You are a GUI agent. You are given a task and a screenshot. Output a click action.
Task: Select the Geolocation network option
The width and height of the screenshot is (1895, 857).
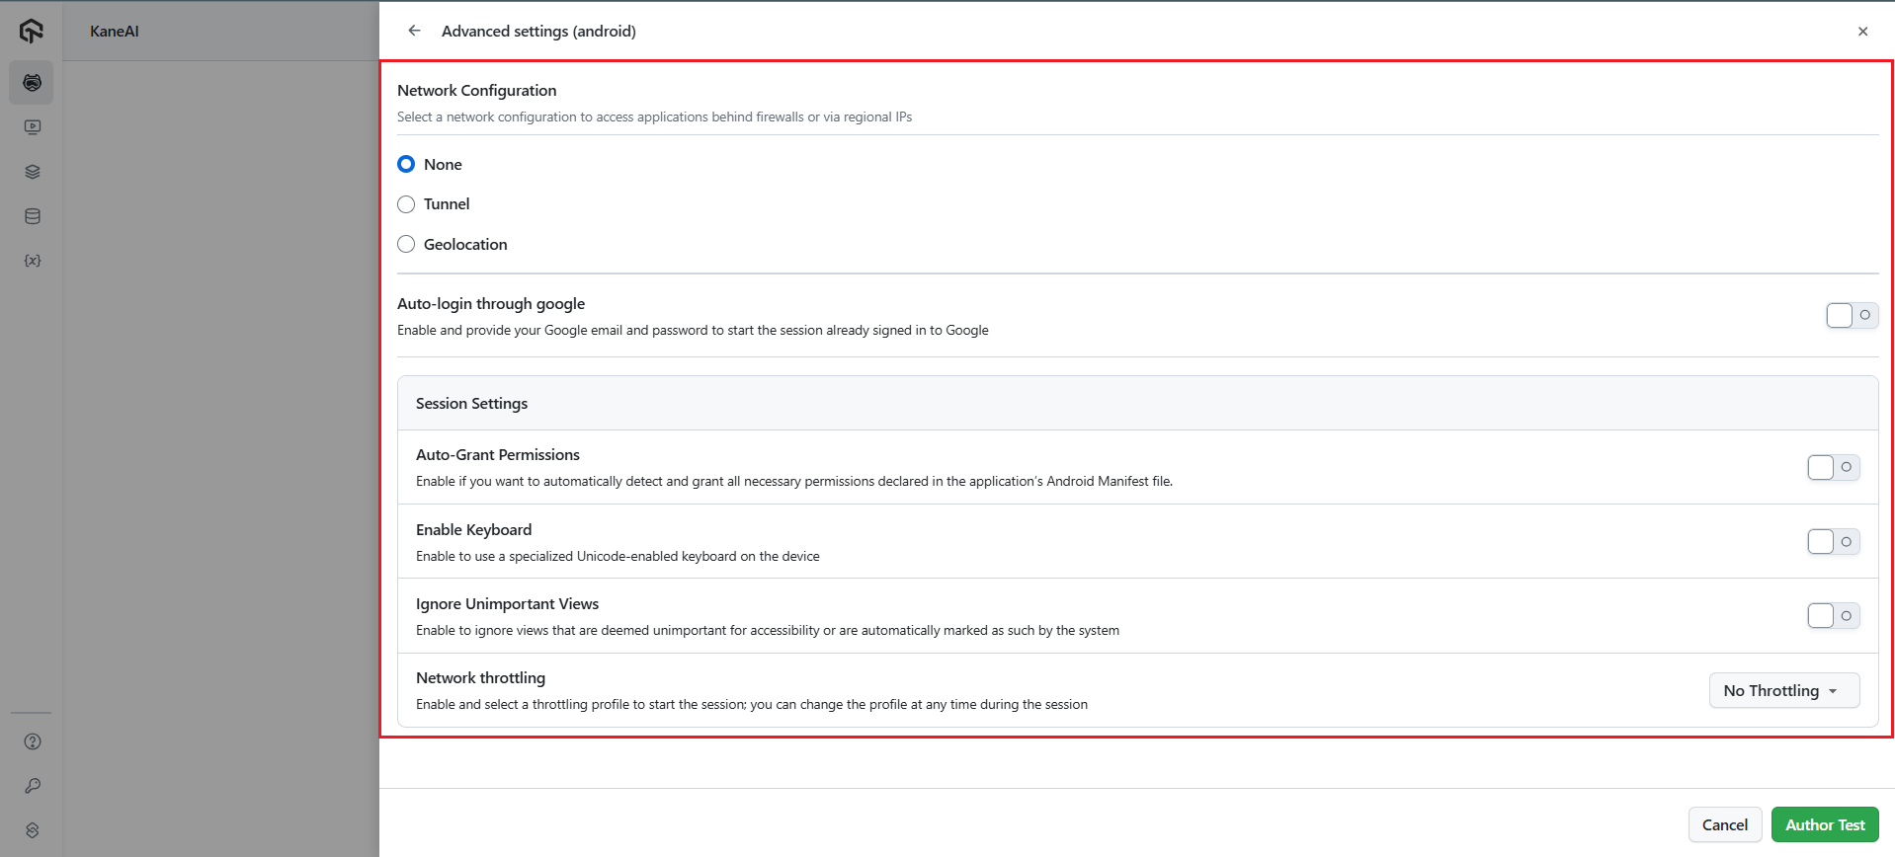[x=406, y=244]
